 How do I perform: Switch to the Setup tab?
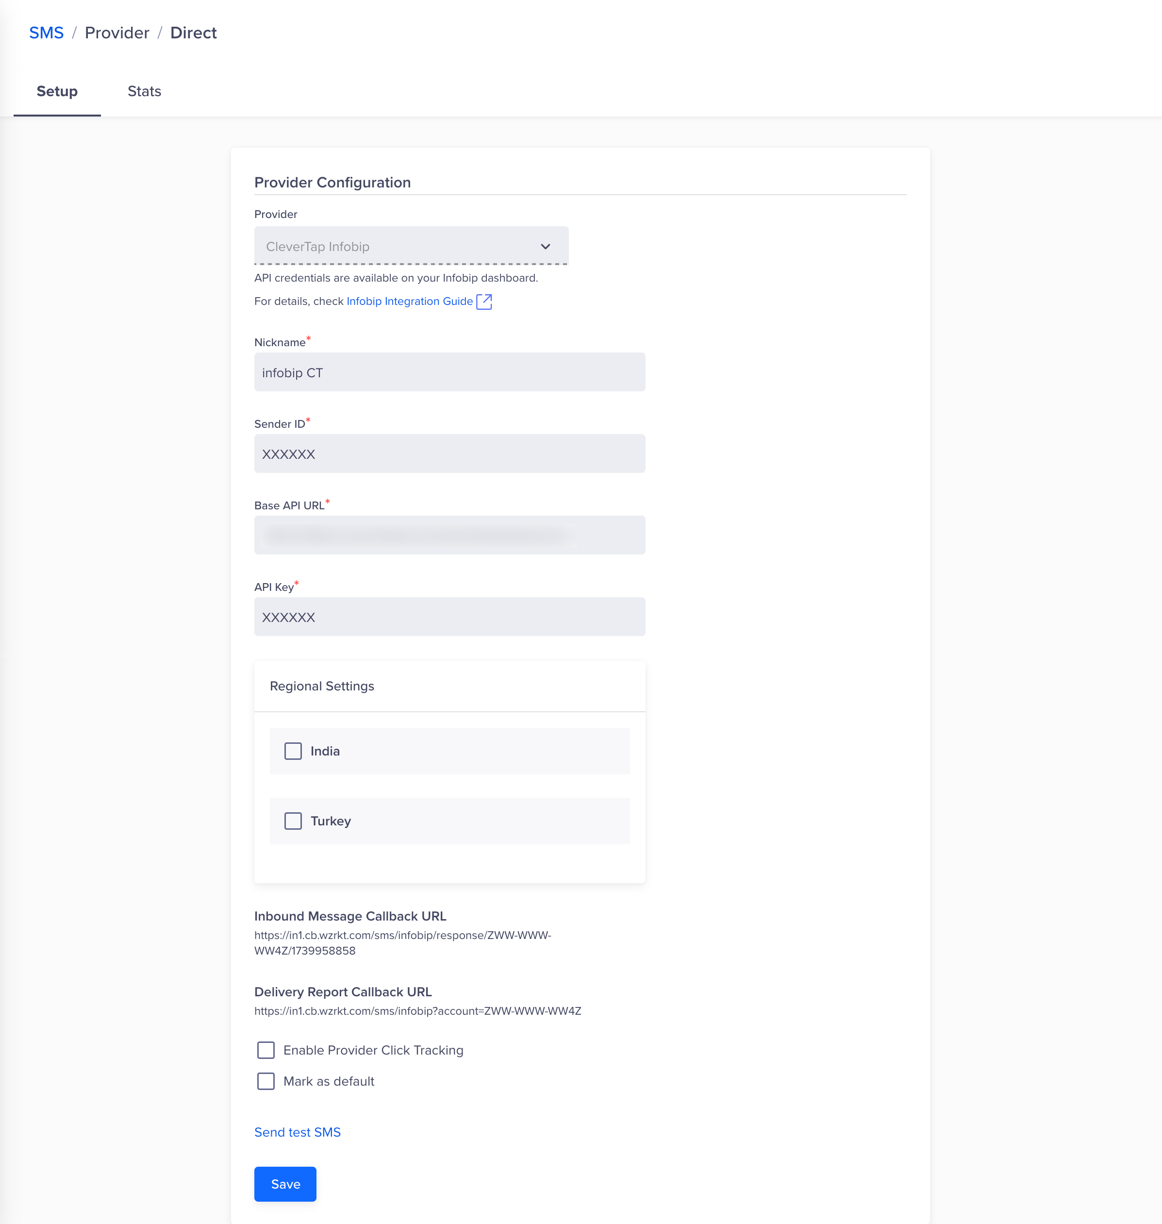pyautogui.click(x=57, y=91)
